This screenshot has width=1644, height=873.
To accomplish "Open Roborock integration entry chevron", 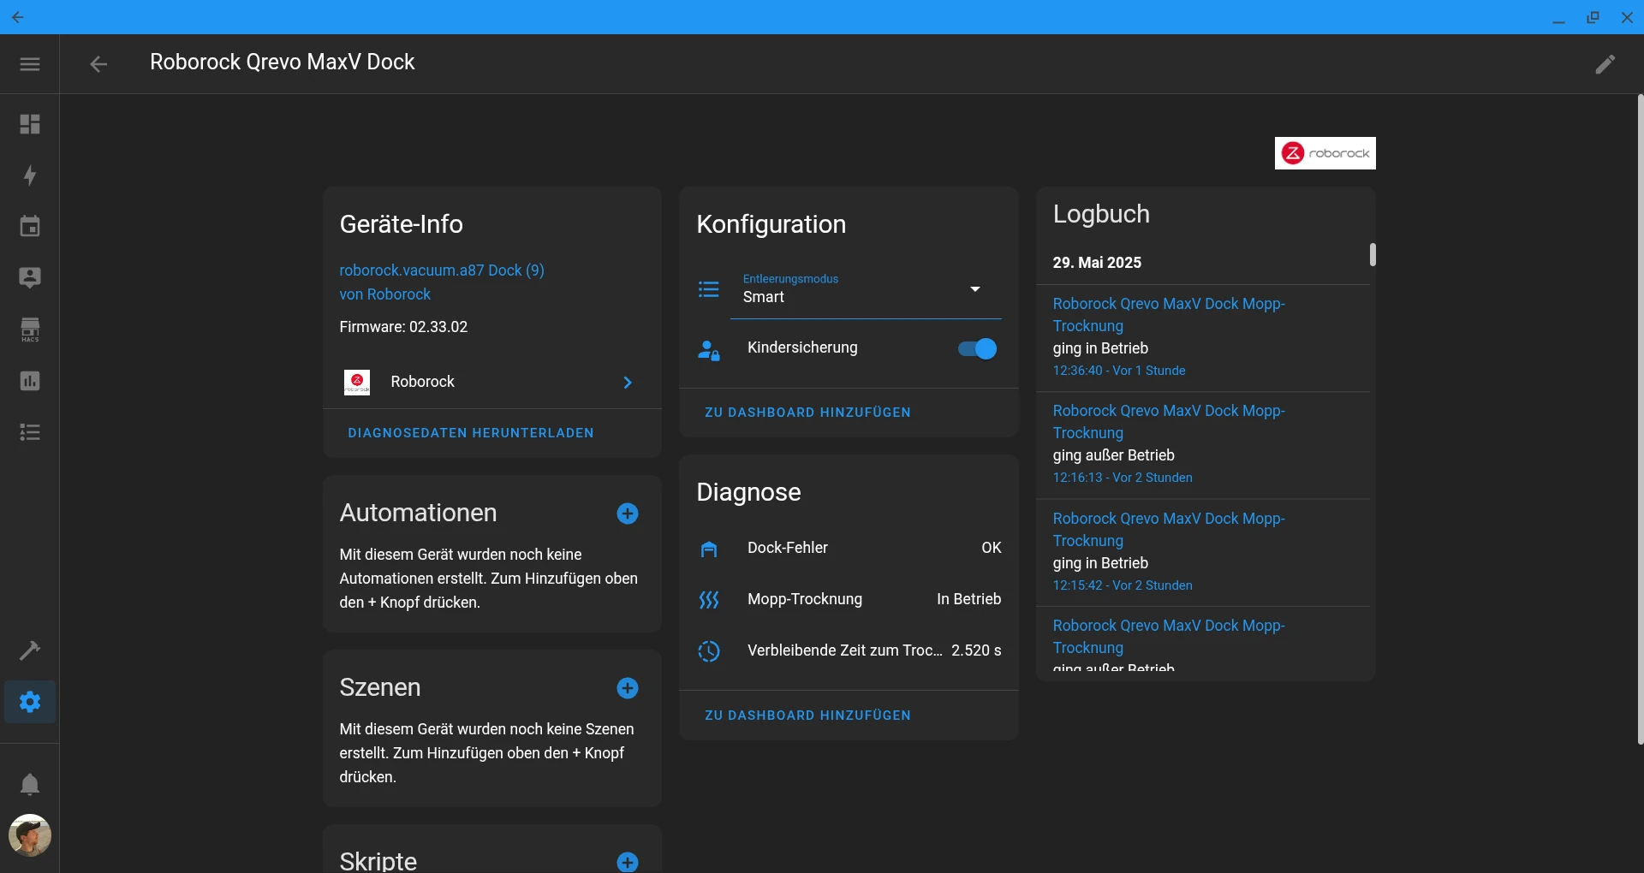I will pyautogui.click(x=628, y=383).
